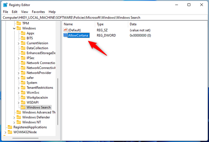Click the 0x00000000 (0) data cell
This screenshot has height=142, width=209.
pyautogui.click(x=140, y=35)
